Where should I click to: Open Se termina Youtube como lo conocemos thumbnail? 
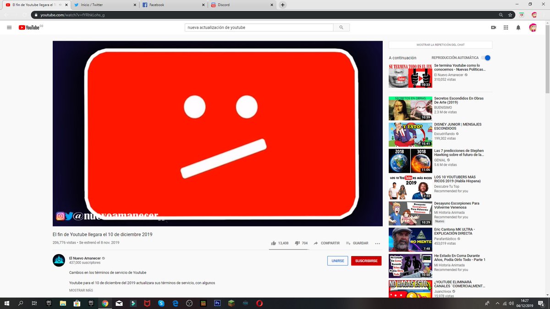pyautogui.click(x=410, y=76)
